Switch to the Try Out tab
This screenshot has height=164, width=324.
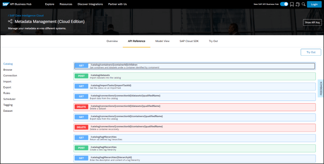[213, 41]
